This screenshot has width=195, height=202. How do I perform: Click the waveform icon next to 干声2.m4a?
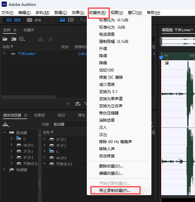(x=13, y=54)
